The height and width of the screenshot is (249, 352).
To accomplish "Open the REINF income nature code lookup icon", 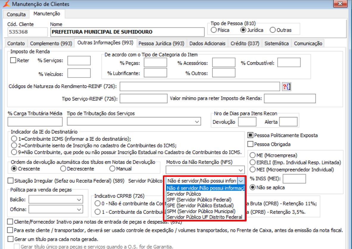I will (286, 86).
